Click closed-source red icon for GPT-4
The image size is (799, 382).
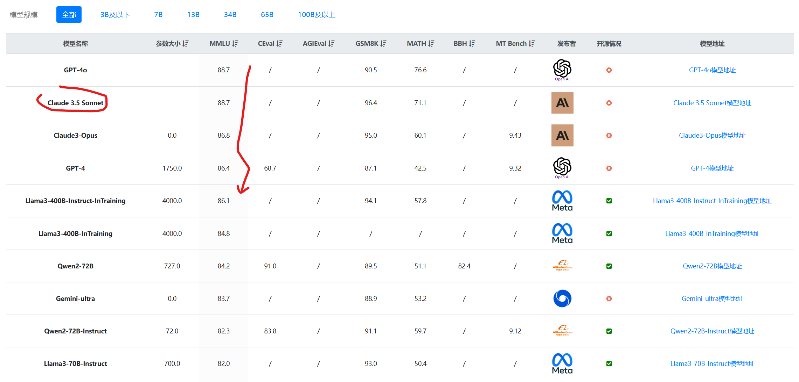point(609,168)
